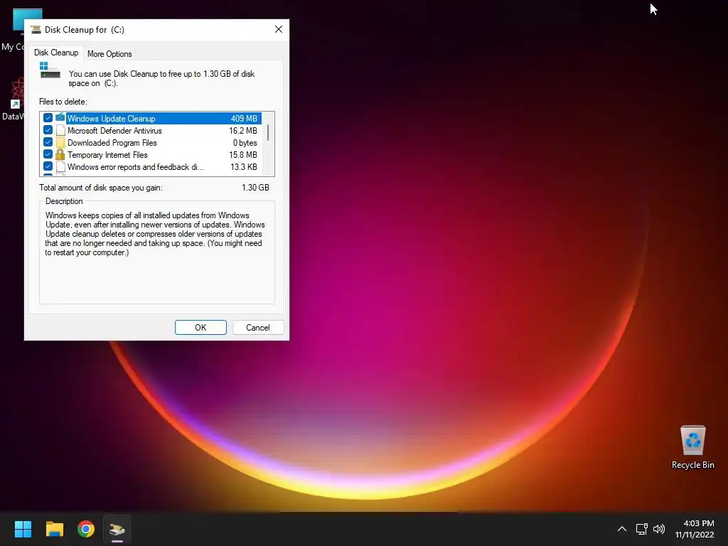Close the Disk Cleanup dialog window
This screenshot has height=546, width=728.
(x=279, y=29)
